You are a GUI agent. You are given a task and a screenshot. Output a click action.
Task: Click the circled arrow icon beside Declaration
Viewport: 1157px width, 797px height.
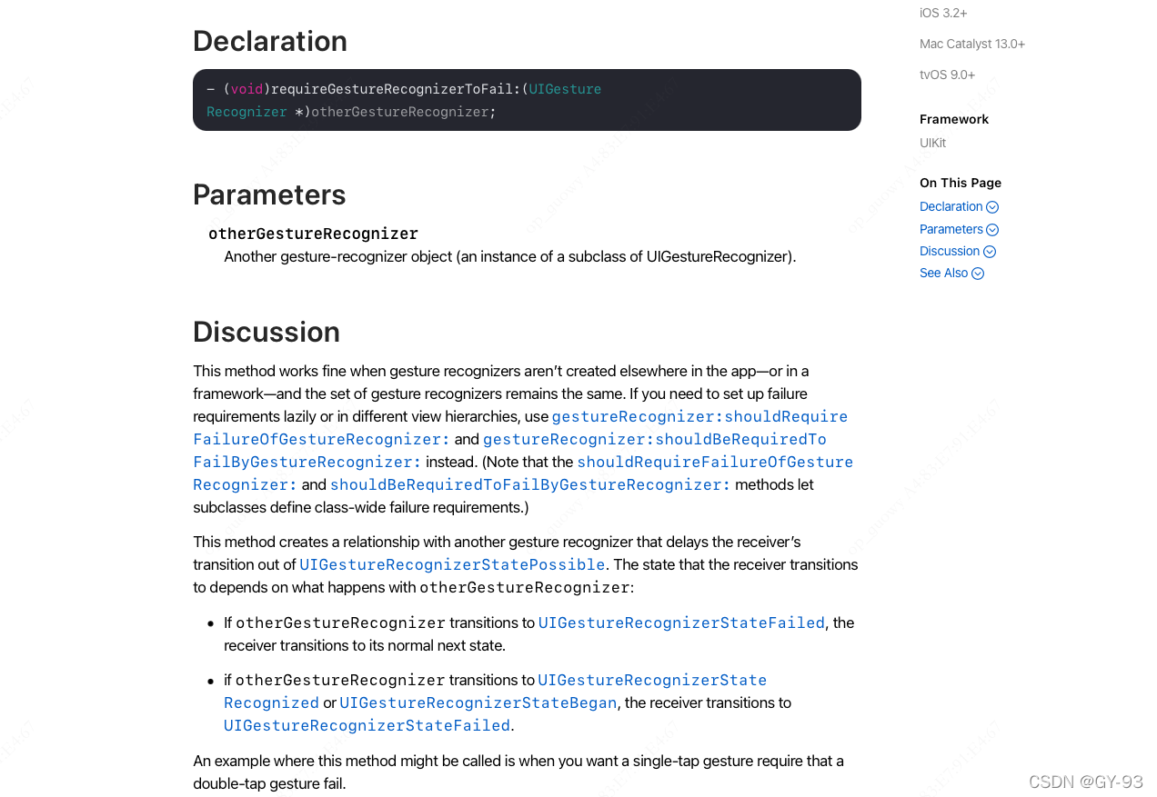click(992, 207)
